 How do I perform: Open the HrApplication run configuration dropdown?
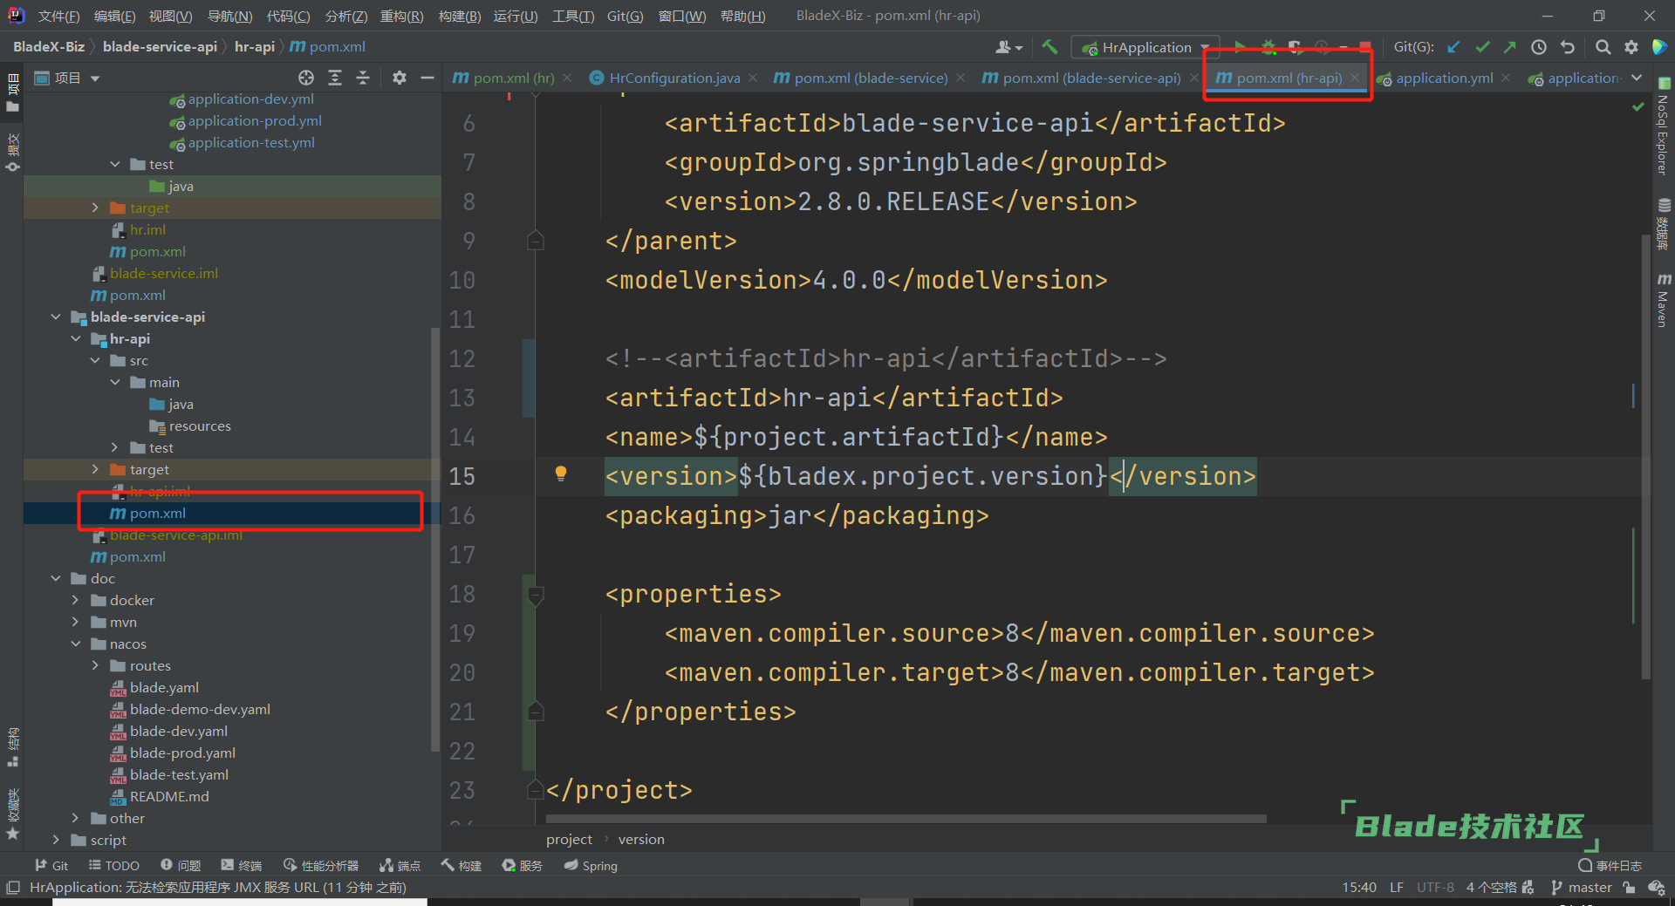(1145, 47)
